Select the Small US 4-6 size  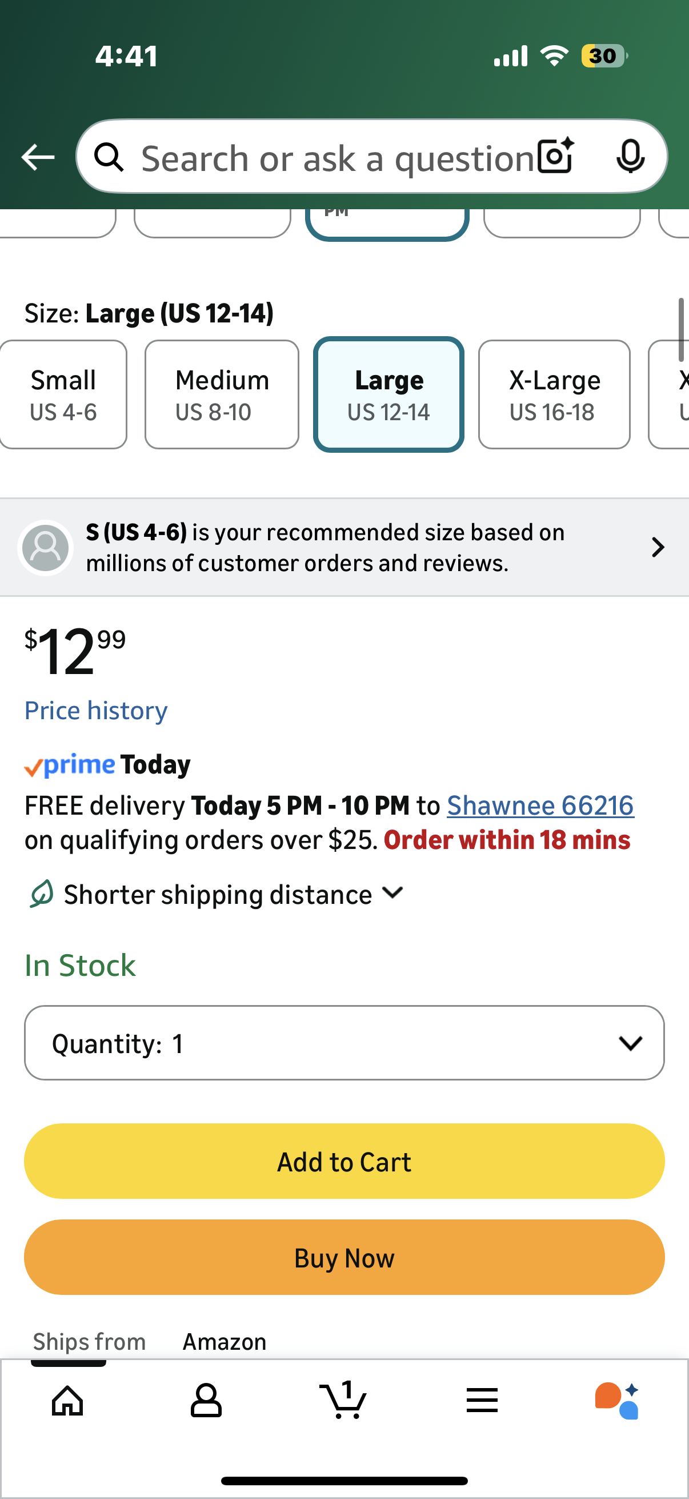[63, 394]
